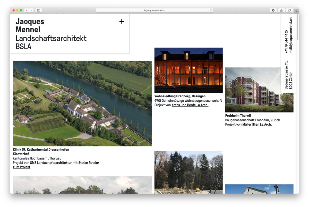Open a new tab with plus button
Image resolution: width=309 pixels, height=207 pixels.
point(296,11)
